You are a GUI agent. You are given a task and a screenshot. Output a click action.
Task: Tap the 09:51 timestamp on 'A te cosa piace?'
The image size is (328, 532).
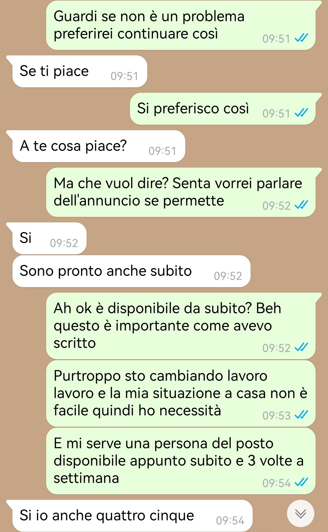coord(162,151)
